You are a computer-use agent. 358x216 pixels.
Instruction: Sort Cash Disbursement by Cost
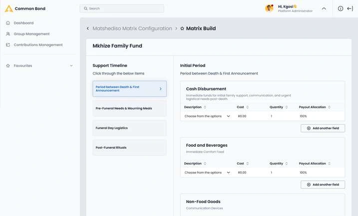tap(247, 107)
